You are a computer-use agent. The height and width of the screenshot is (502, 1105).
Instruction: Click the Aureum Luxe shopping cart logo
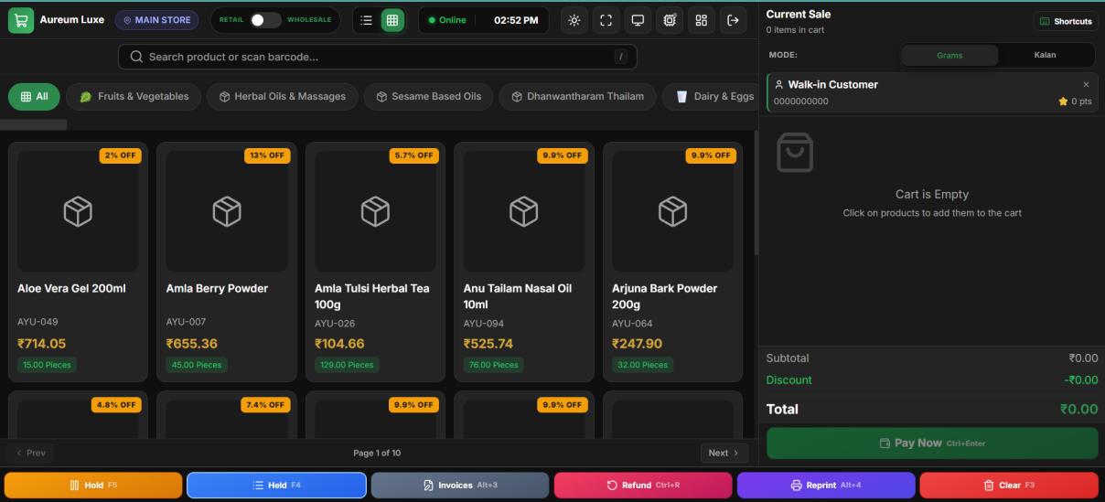(21, 20)
